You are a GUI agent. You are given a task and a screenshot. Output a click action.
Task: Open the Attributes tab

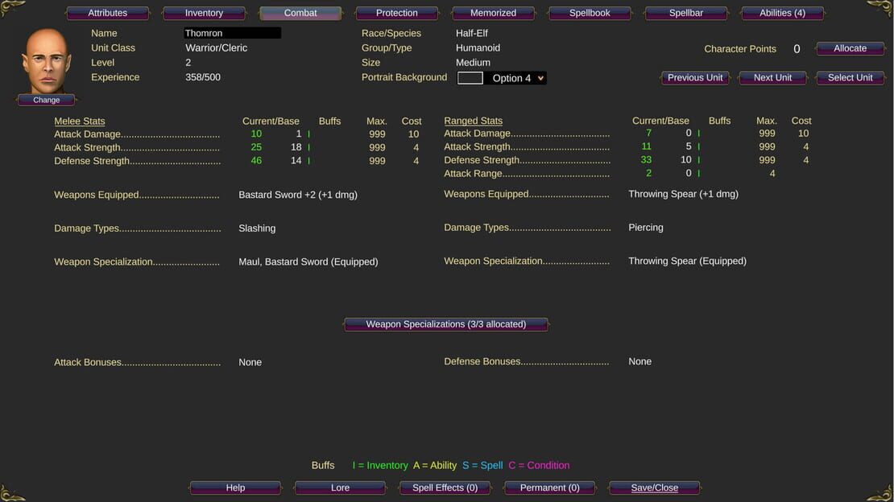pos(107,13)
